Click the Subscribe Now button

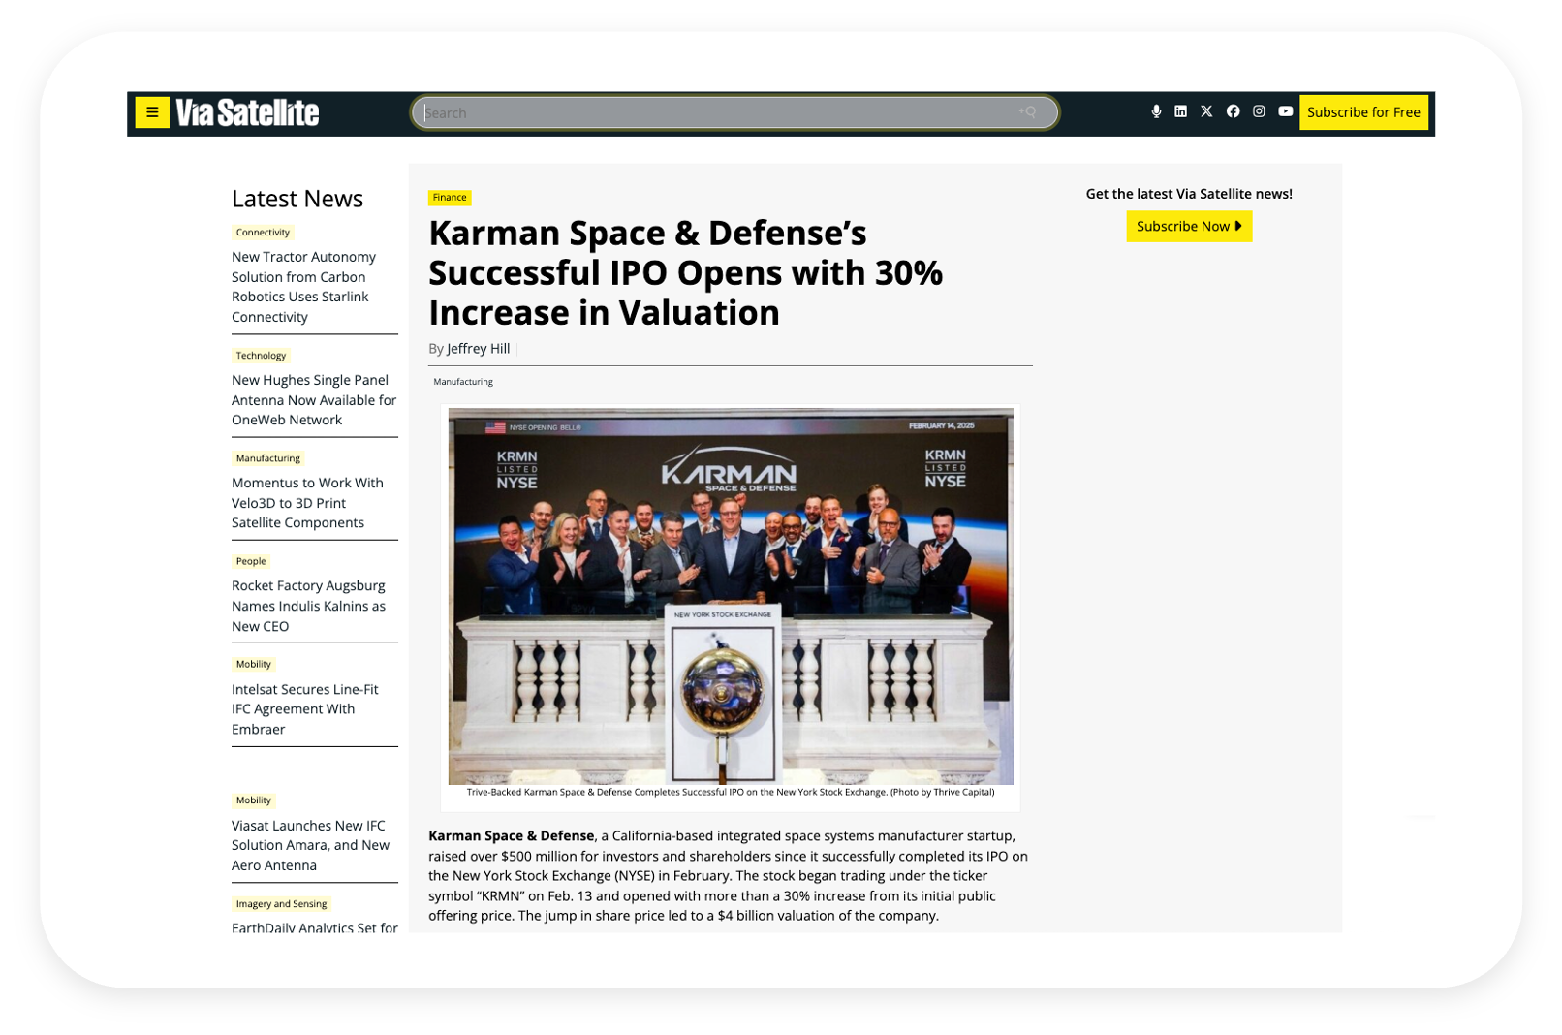[1189, 226]
